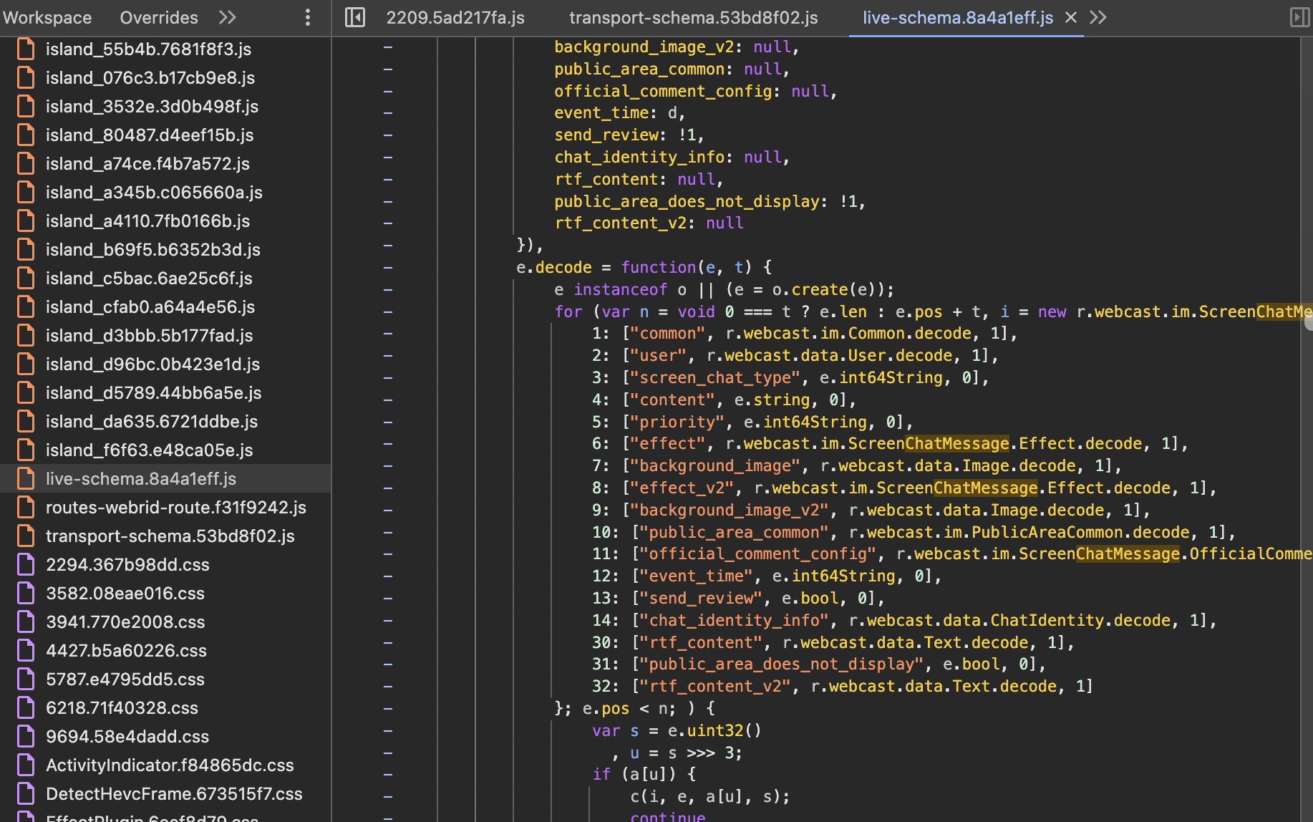Select the 2294.367b98dd.css stylesheet icon
The image size is (1313, 822).
(x=26, y=564)
